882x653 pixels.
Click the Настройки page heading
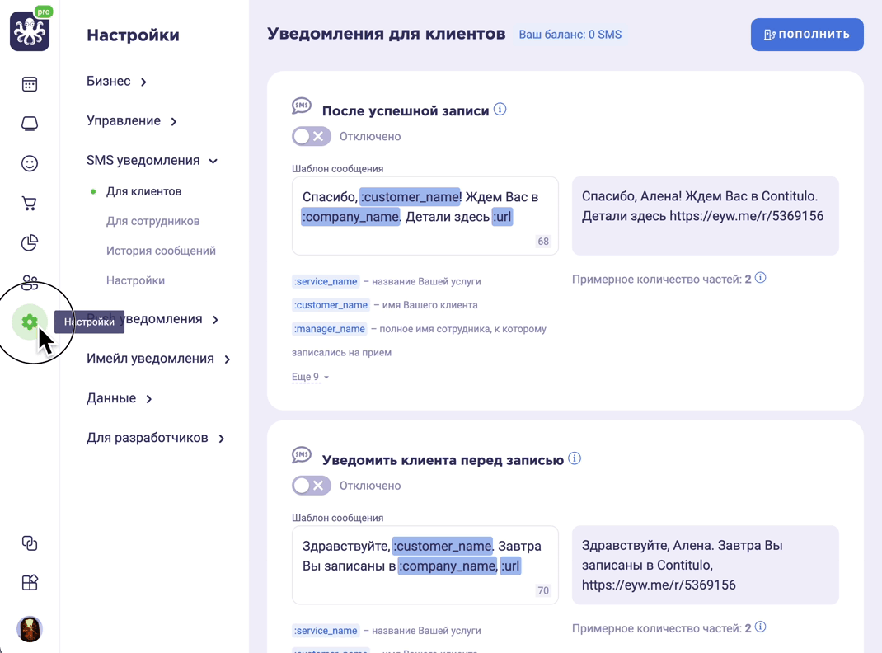tap(133, 35)
